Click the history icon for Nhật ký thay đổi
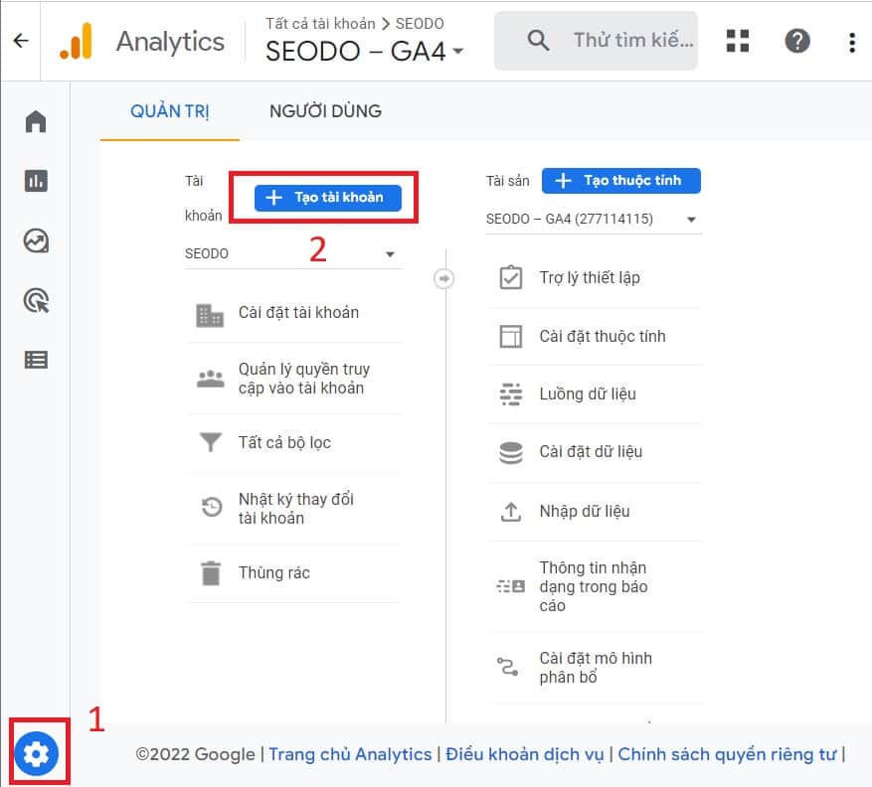Image resolution: width=872 pixels, height=787 pixels. point(212,507)
